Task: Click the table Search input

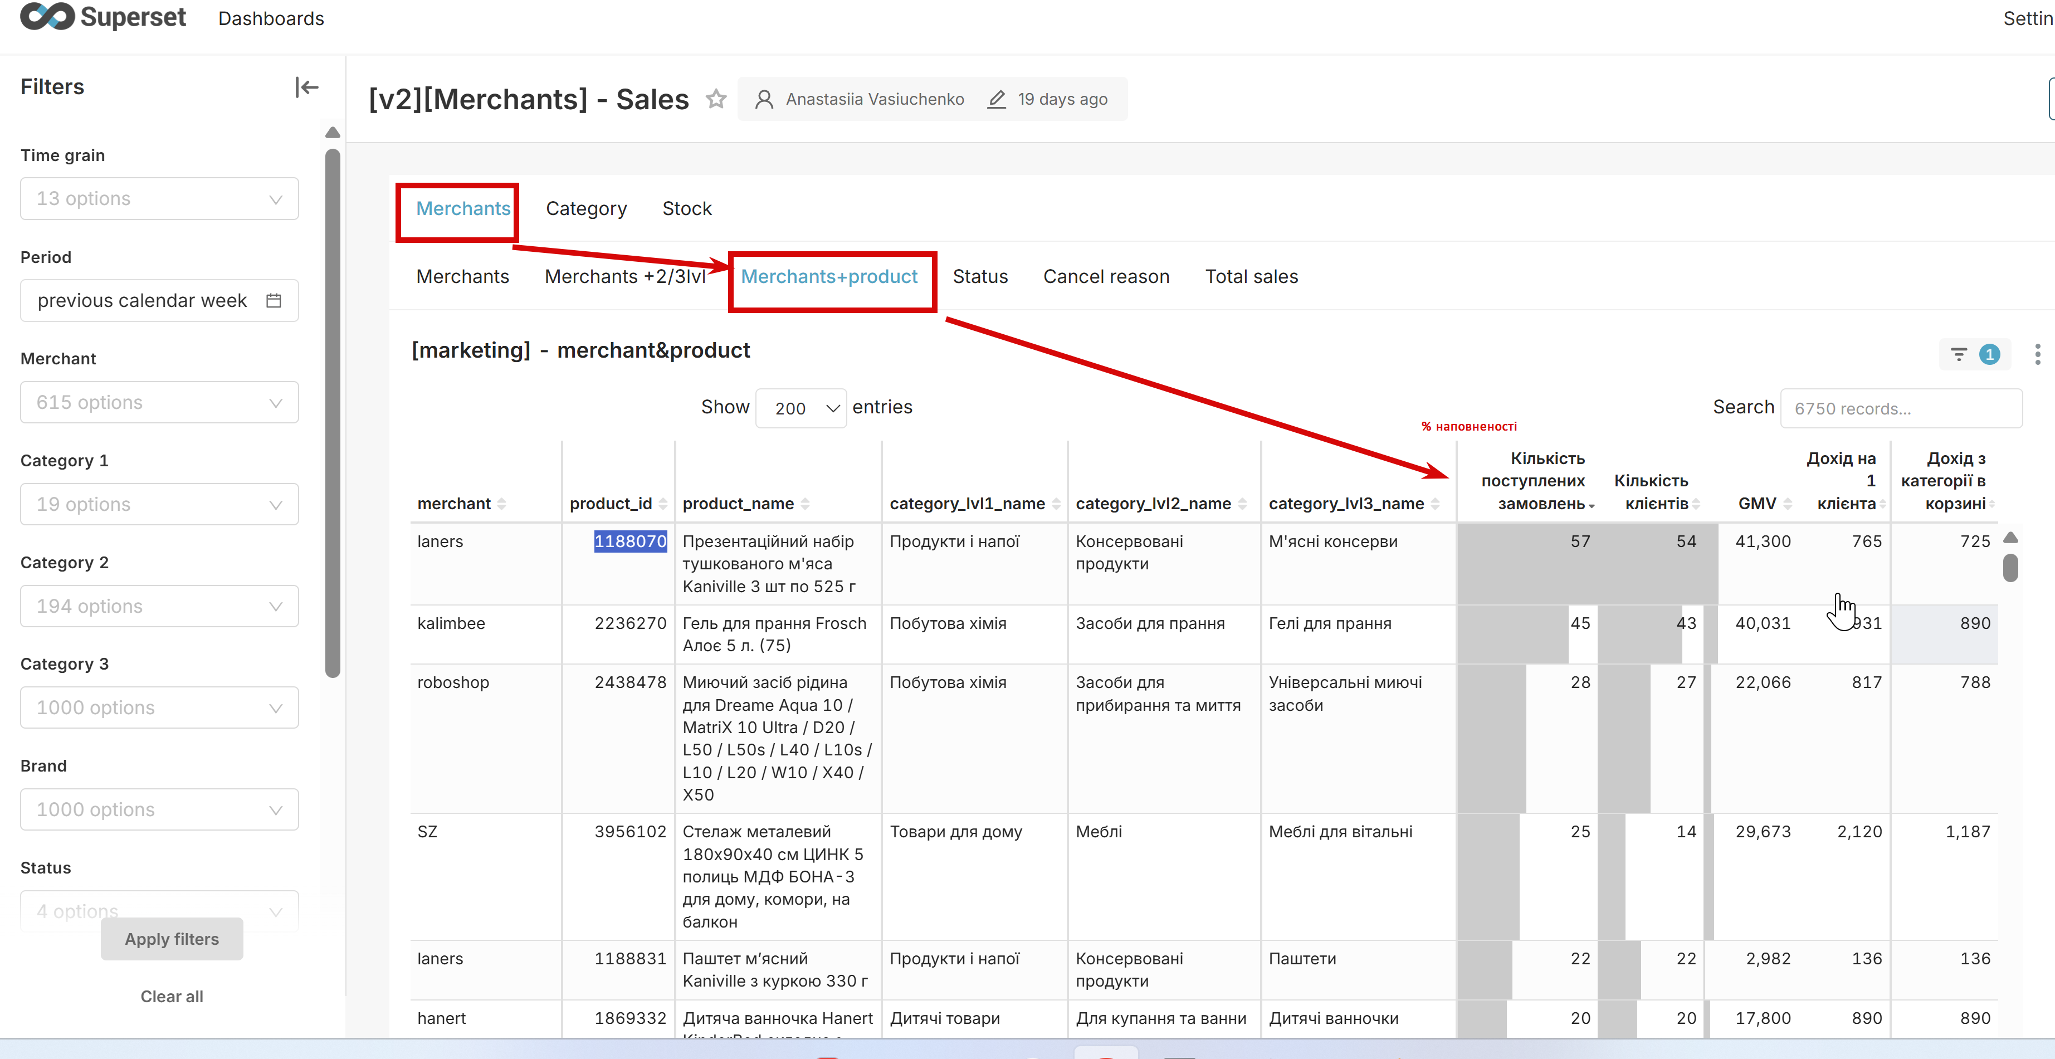Action: tap(1902, 408)
